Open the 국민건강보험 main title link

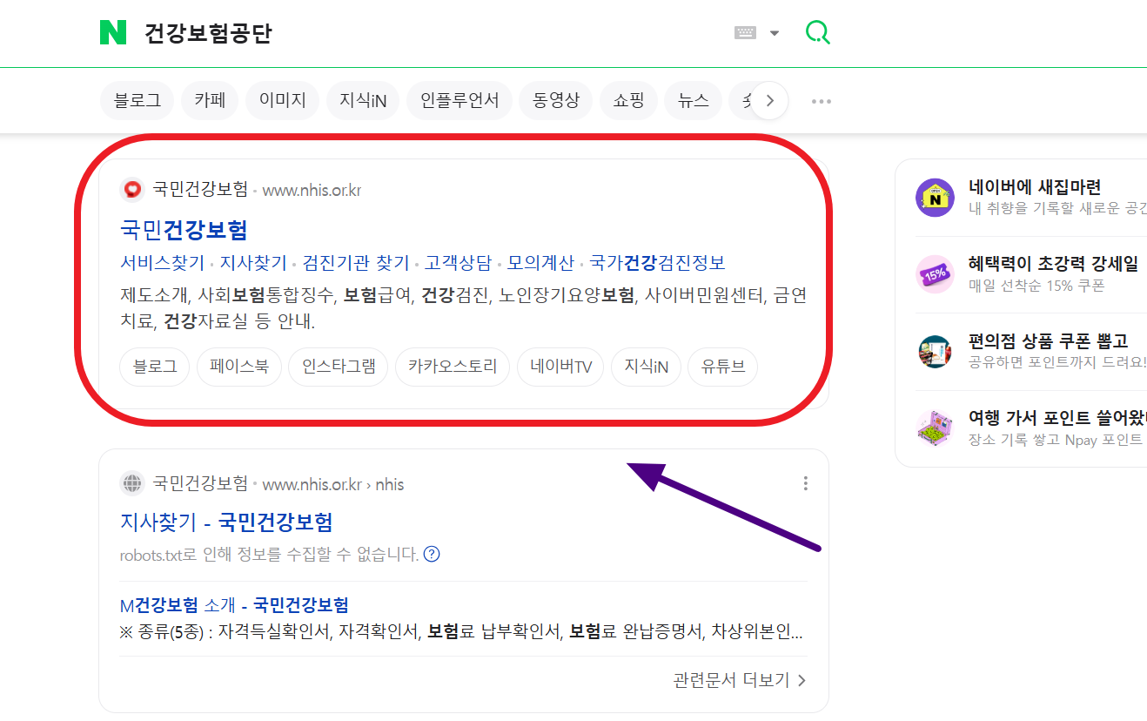coord(184,230)
